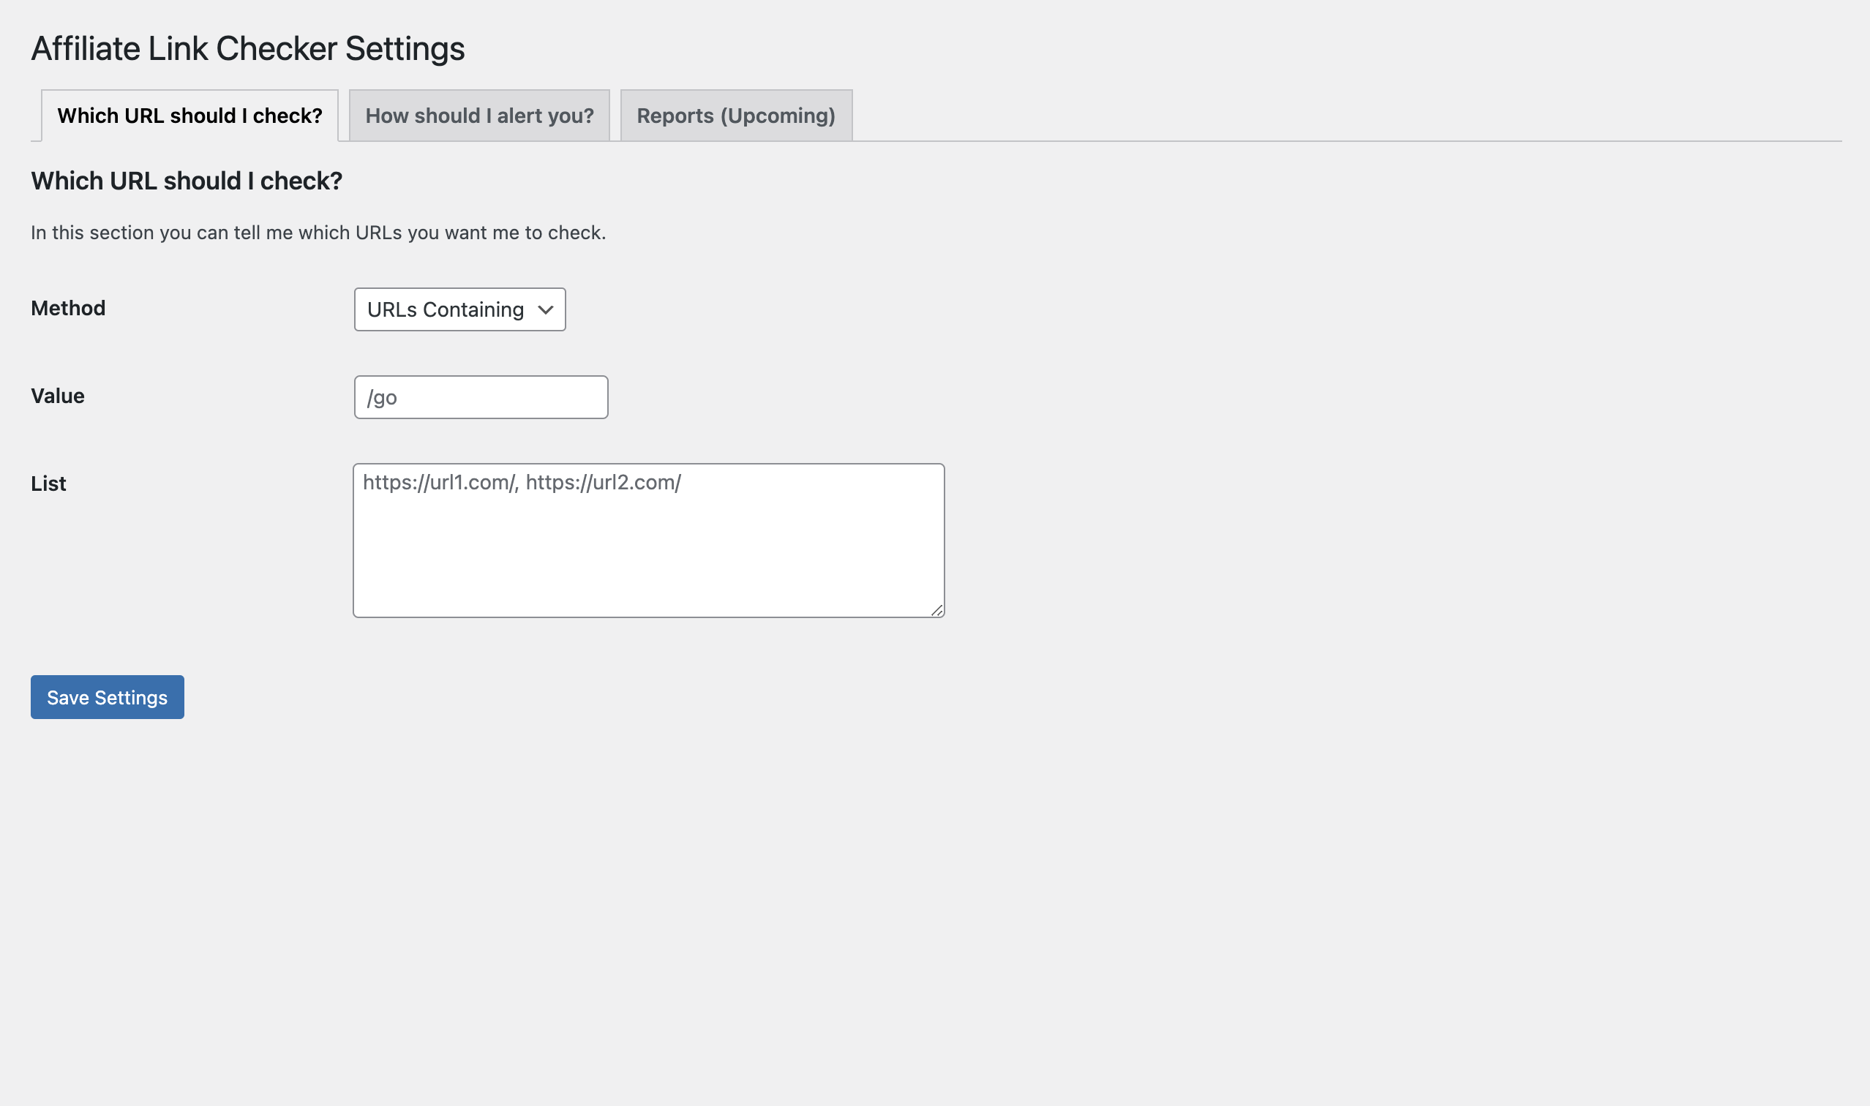This screenshot has width=1870, height=1106.
Task: Select the URLs Containing combo box
Action: (459, 309)
